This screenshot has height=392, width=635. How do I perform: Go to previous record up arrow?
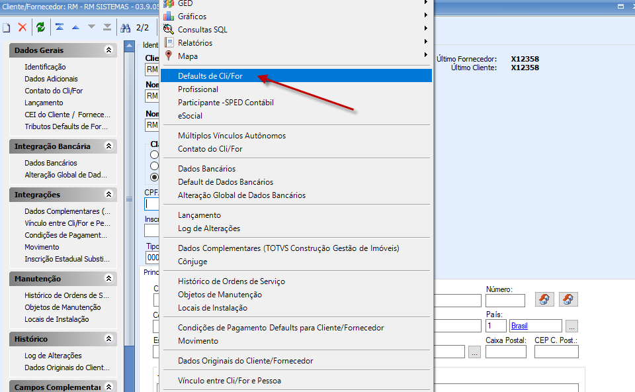75,28
